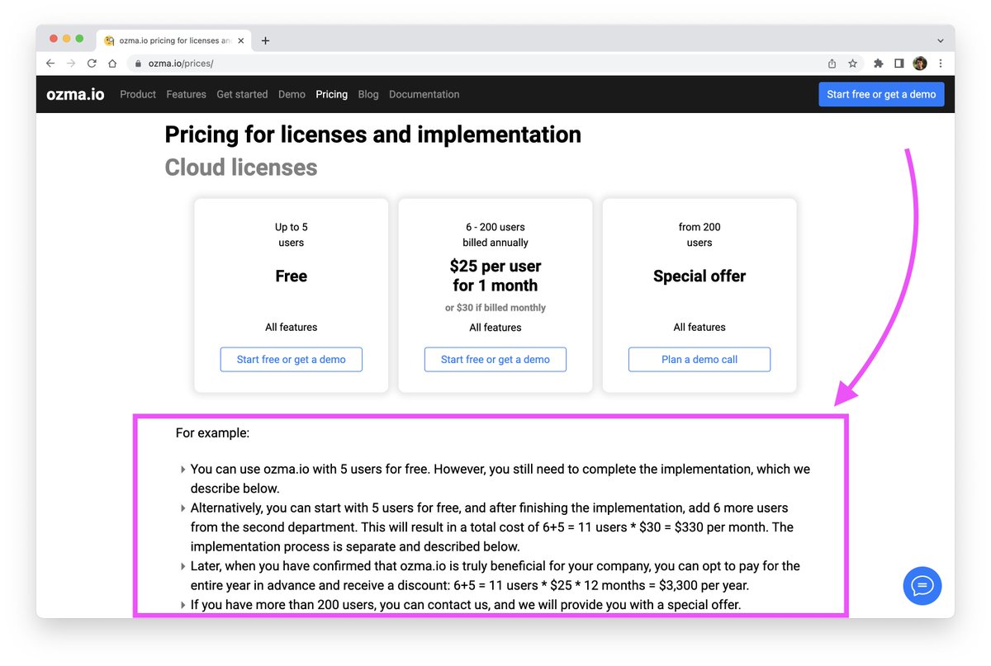Click the 'Free' price title
Screen dimensions: 991x666
[291, 276]
